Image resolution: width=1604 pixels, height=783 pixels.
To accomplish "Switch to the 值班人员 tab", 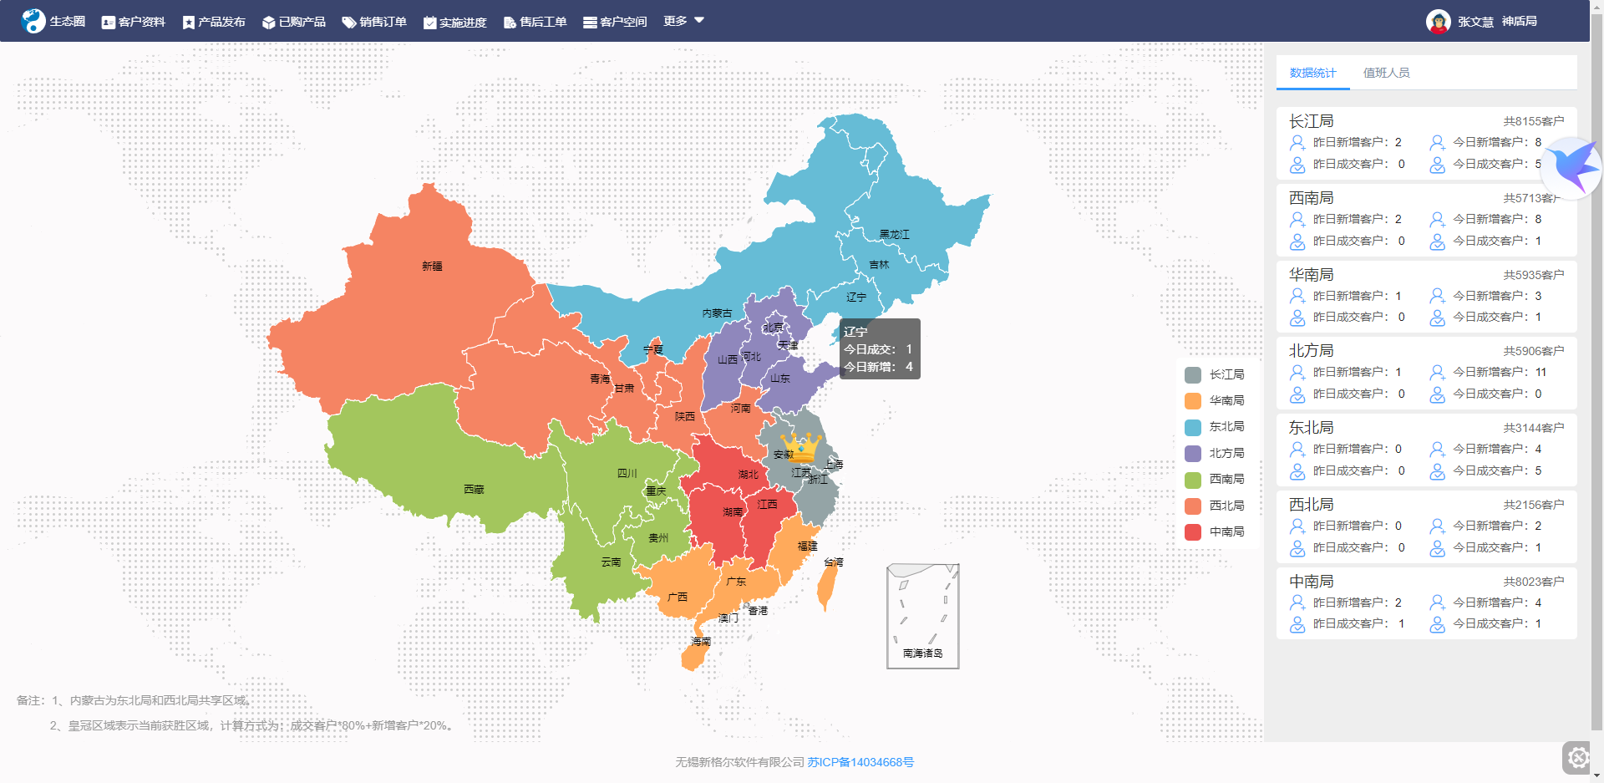I will 1387,73.
